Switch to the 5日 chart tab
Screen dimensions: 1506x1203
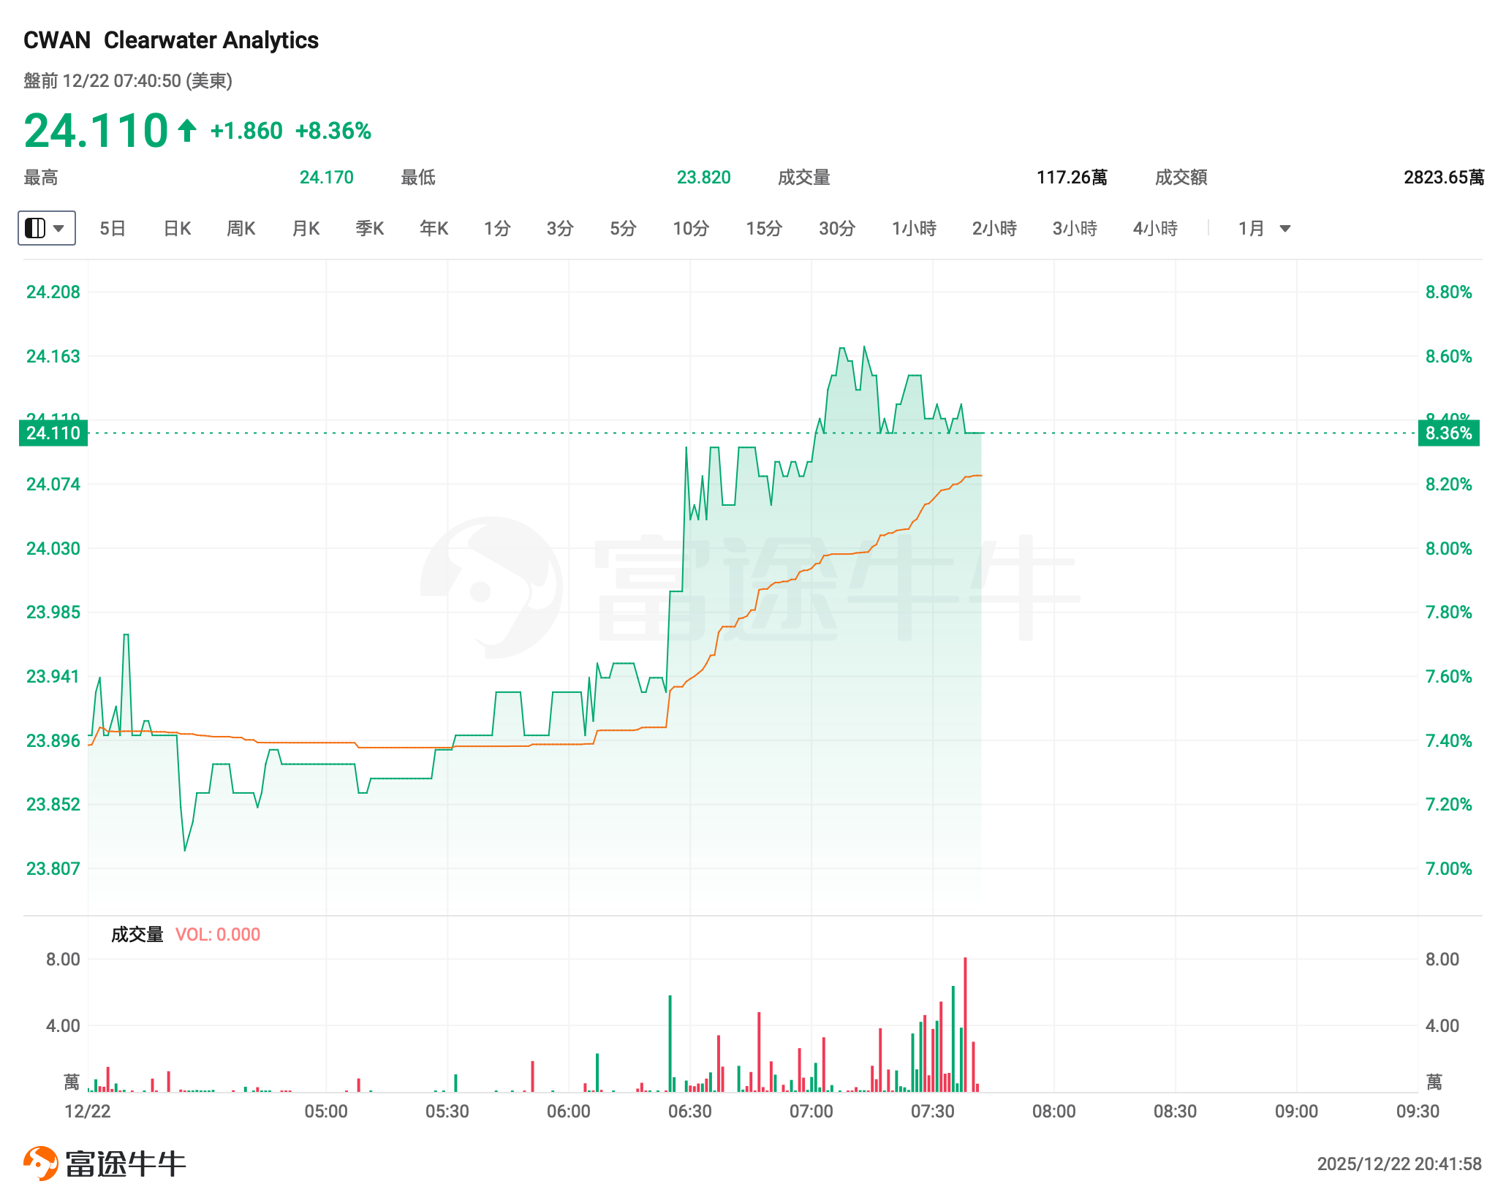(113, 229)
